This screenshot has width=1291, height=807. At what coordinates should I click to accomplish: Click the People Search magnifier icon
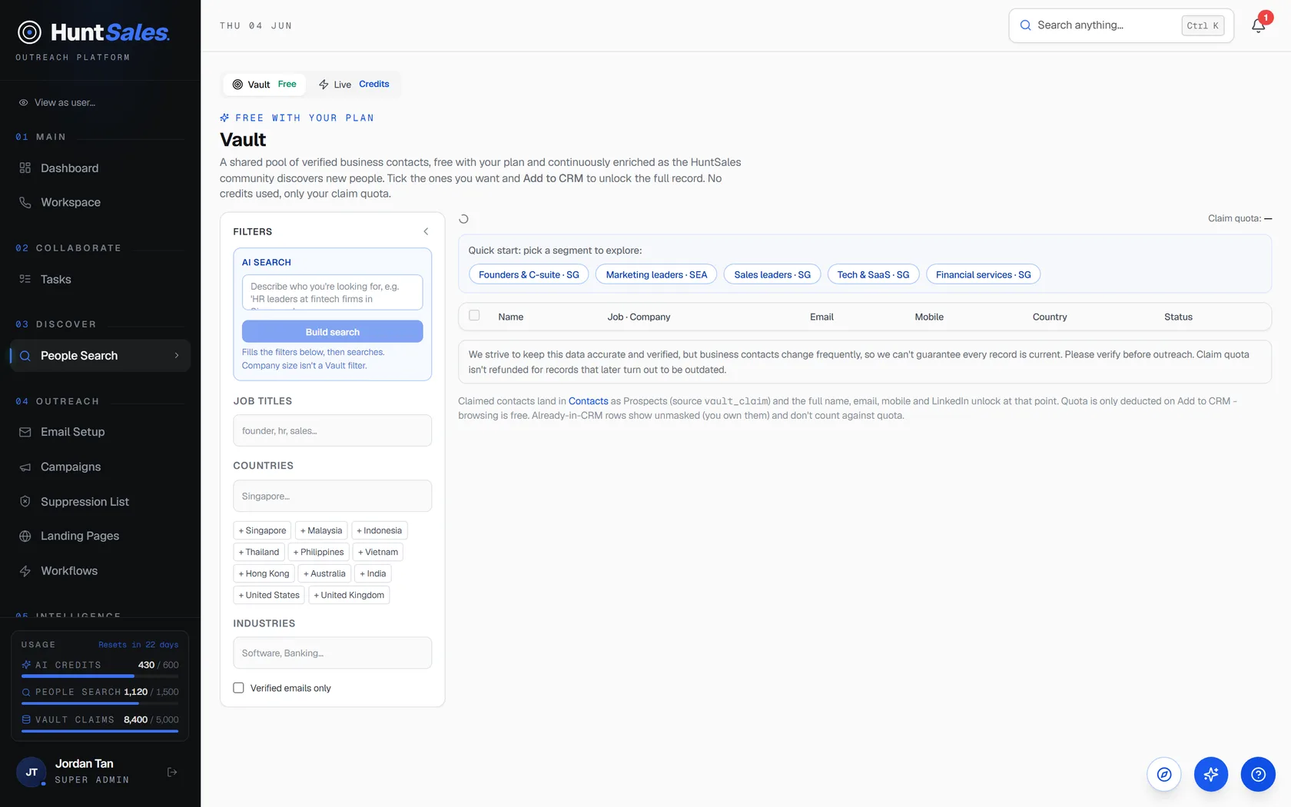tap(25, 356)
